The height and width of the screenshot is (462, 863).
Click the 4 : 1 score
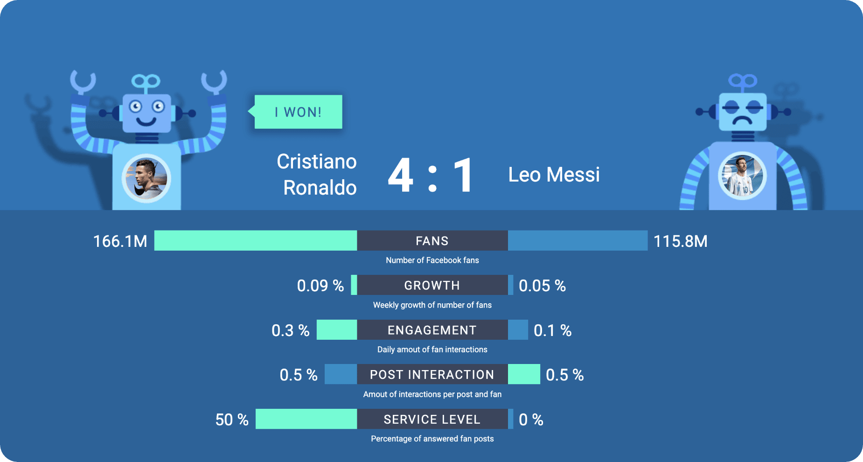click(x=431, y=175)
